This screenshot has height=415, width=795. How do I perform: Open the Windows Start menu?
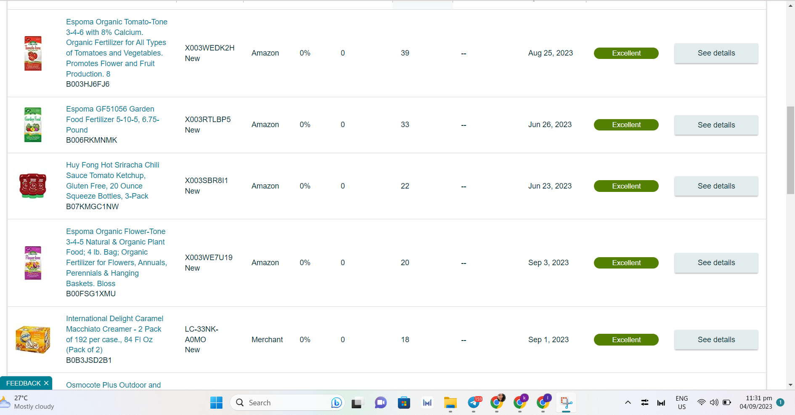(216, 403)
